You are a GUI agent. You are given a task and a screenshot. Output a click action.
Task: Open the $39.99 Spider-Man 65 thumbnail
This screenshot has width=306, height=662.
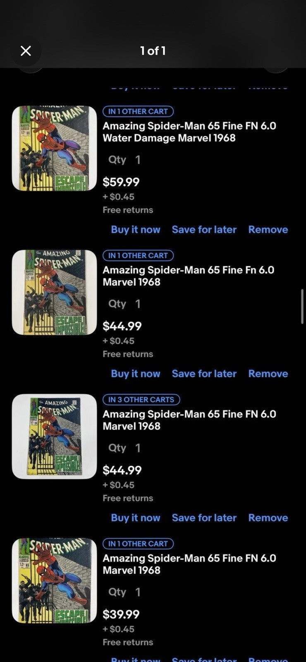(54, 580)
